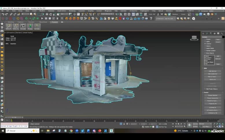Click the Undo arrow icon
Screen dimensions: 225x140
3,14
